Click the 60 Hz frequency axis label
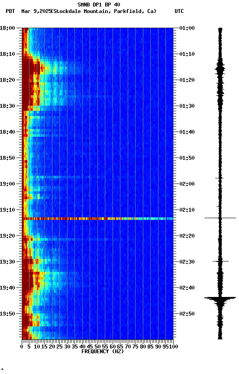The width and height of the screenshot is (239, 374). 113,347
